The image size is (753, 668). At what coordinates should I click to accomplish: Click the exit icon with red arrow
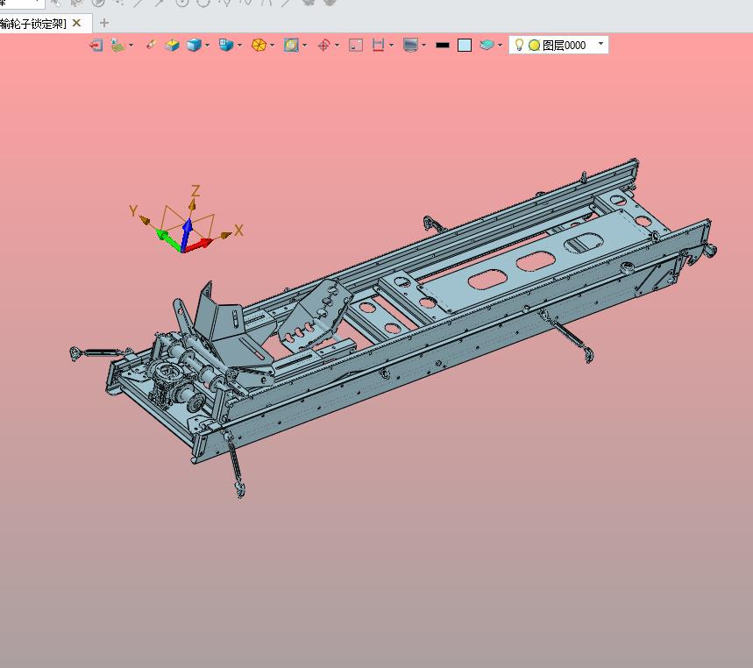coord(96,45)
